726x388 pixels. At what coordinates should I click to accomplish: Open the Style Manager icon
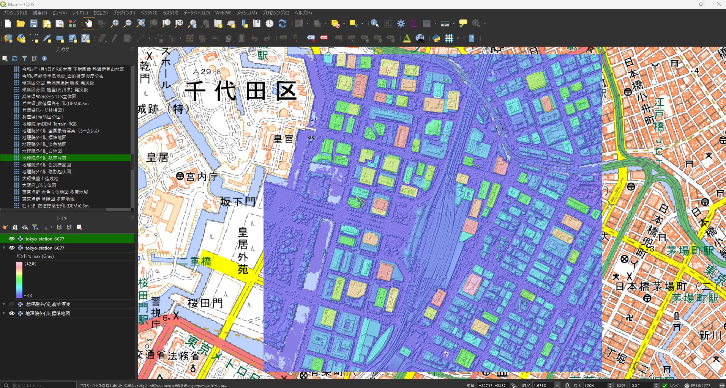tap(73, 24)
